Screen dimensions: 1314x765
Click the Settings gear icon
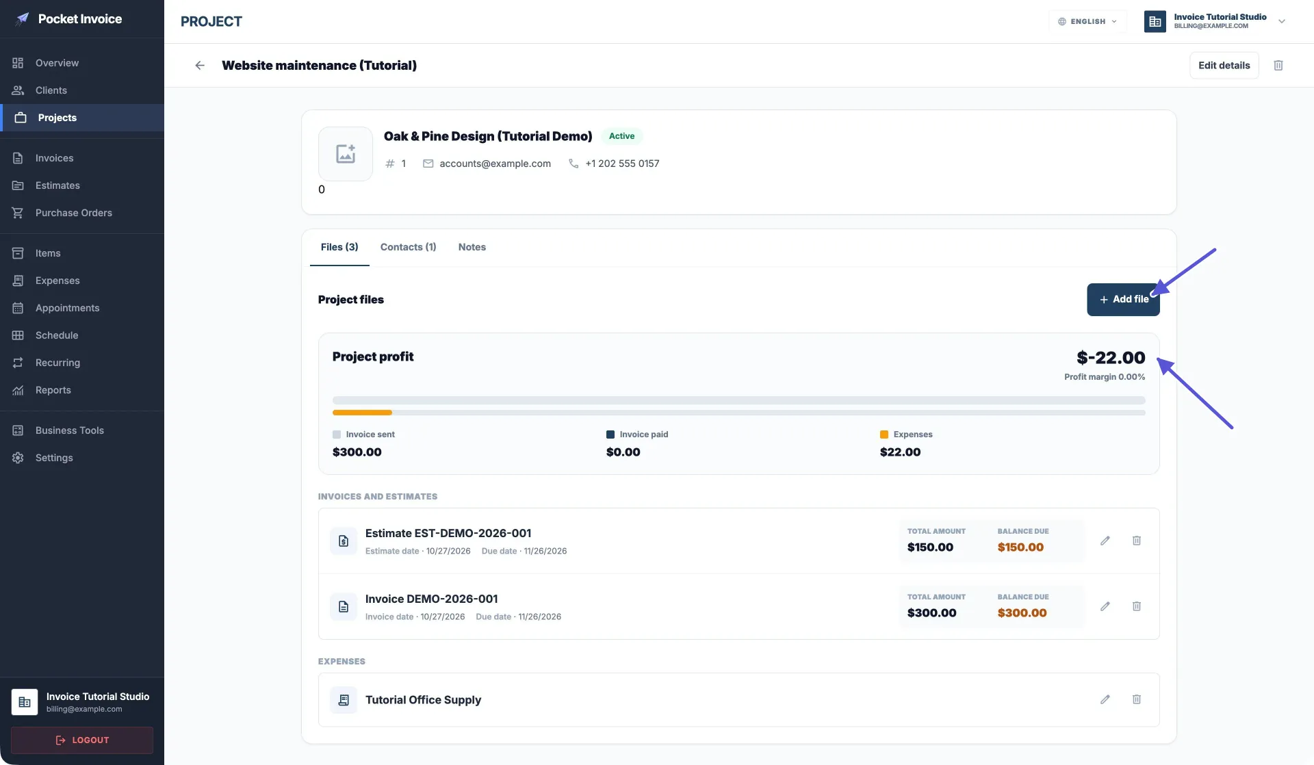click(x=18, y=458)
